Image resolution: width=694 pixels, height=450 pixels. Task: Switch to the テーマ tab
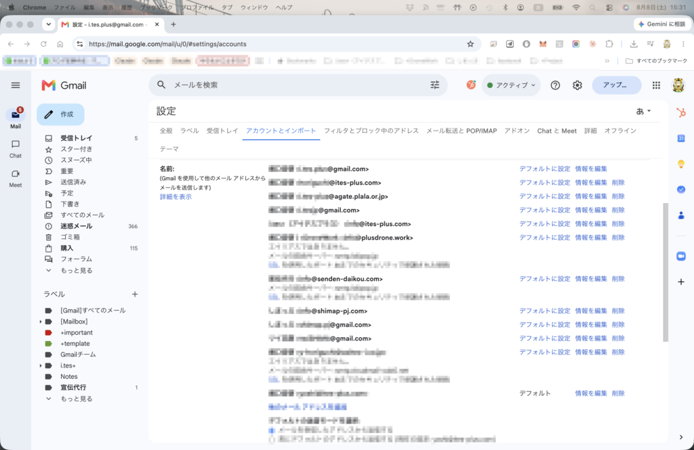coord(169,149)
